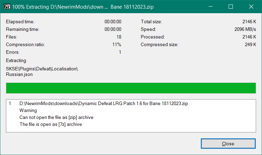Viewport: 262px width, 155px height.
Task: Click 'Can not open the file as [zip] archive'
Action: click(56, 117)
